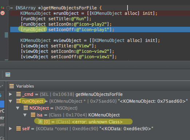Click the setIconOn icon-view2 line

[68, 51]
